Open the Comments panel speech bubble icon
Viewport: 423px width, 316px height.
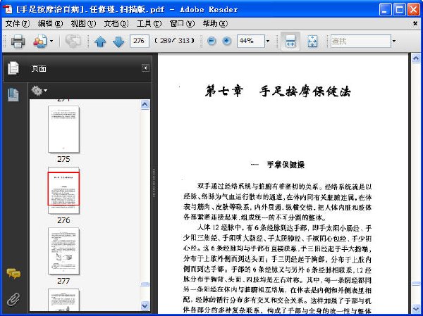(13, 274)
